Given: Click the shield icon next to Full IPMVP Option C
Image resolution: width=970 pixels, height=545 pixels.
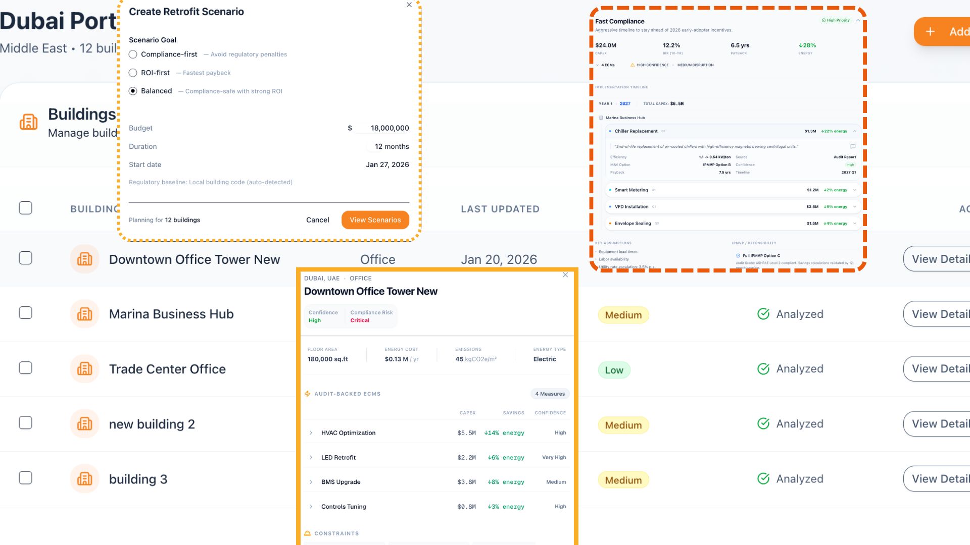Looking at the screenshot, I should tap(738, 256).
